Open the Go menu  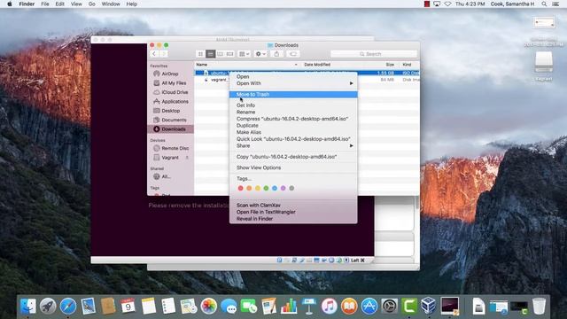pos(92,4)
